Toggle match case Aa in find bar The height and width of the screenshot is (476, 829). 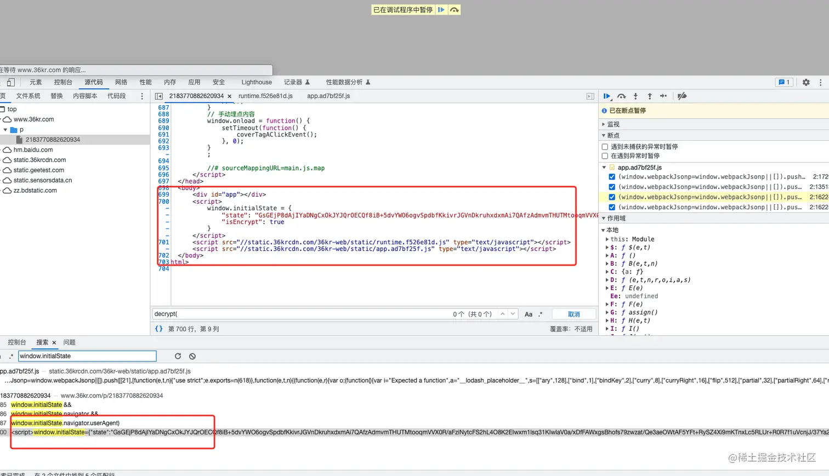pyautogui.click(x=529, y=314)
